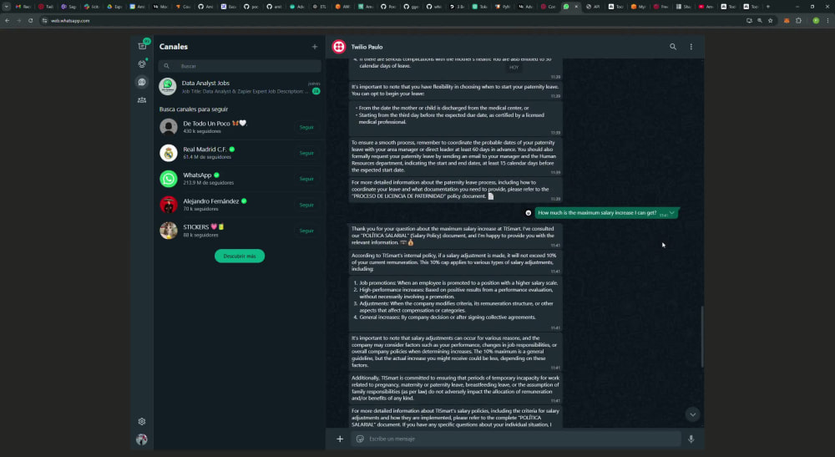This screenshot has width=835, height=457.
Task: Open the Extensions puzzle icon
Action: (x=798, y=21)
